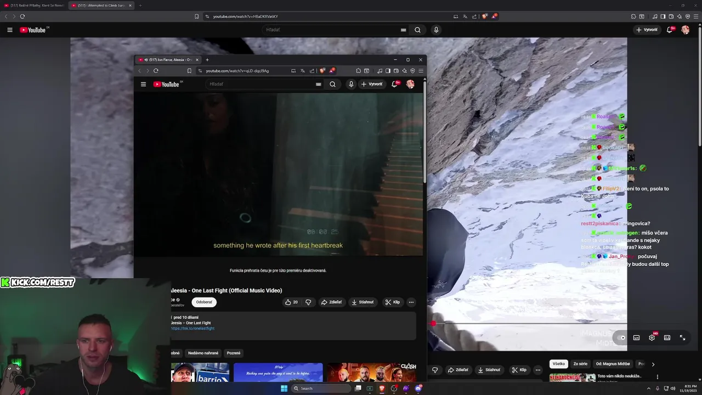This screenshot has height=395, width=702.
Task: Open three-dot menu for Toto vám nikdo neukáže video
Action: 657,377
